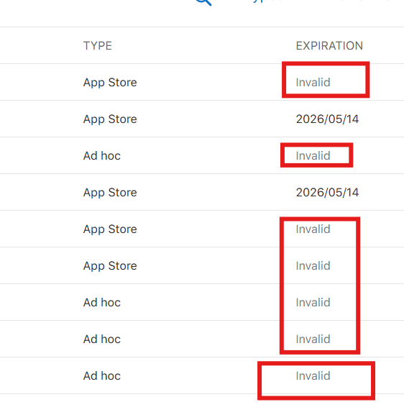
Task: Click the Invalid status in the first row
Action: pyautogui.click(x=313, y=82)
